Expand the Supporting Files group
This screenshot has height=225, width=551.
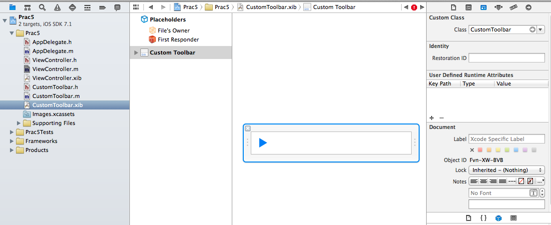19,123
